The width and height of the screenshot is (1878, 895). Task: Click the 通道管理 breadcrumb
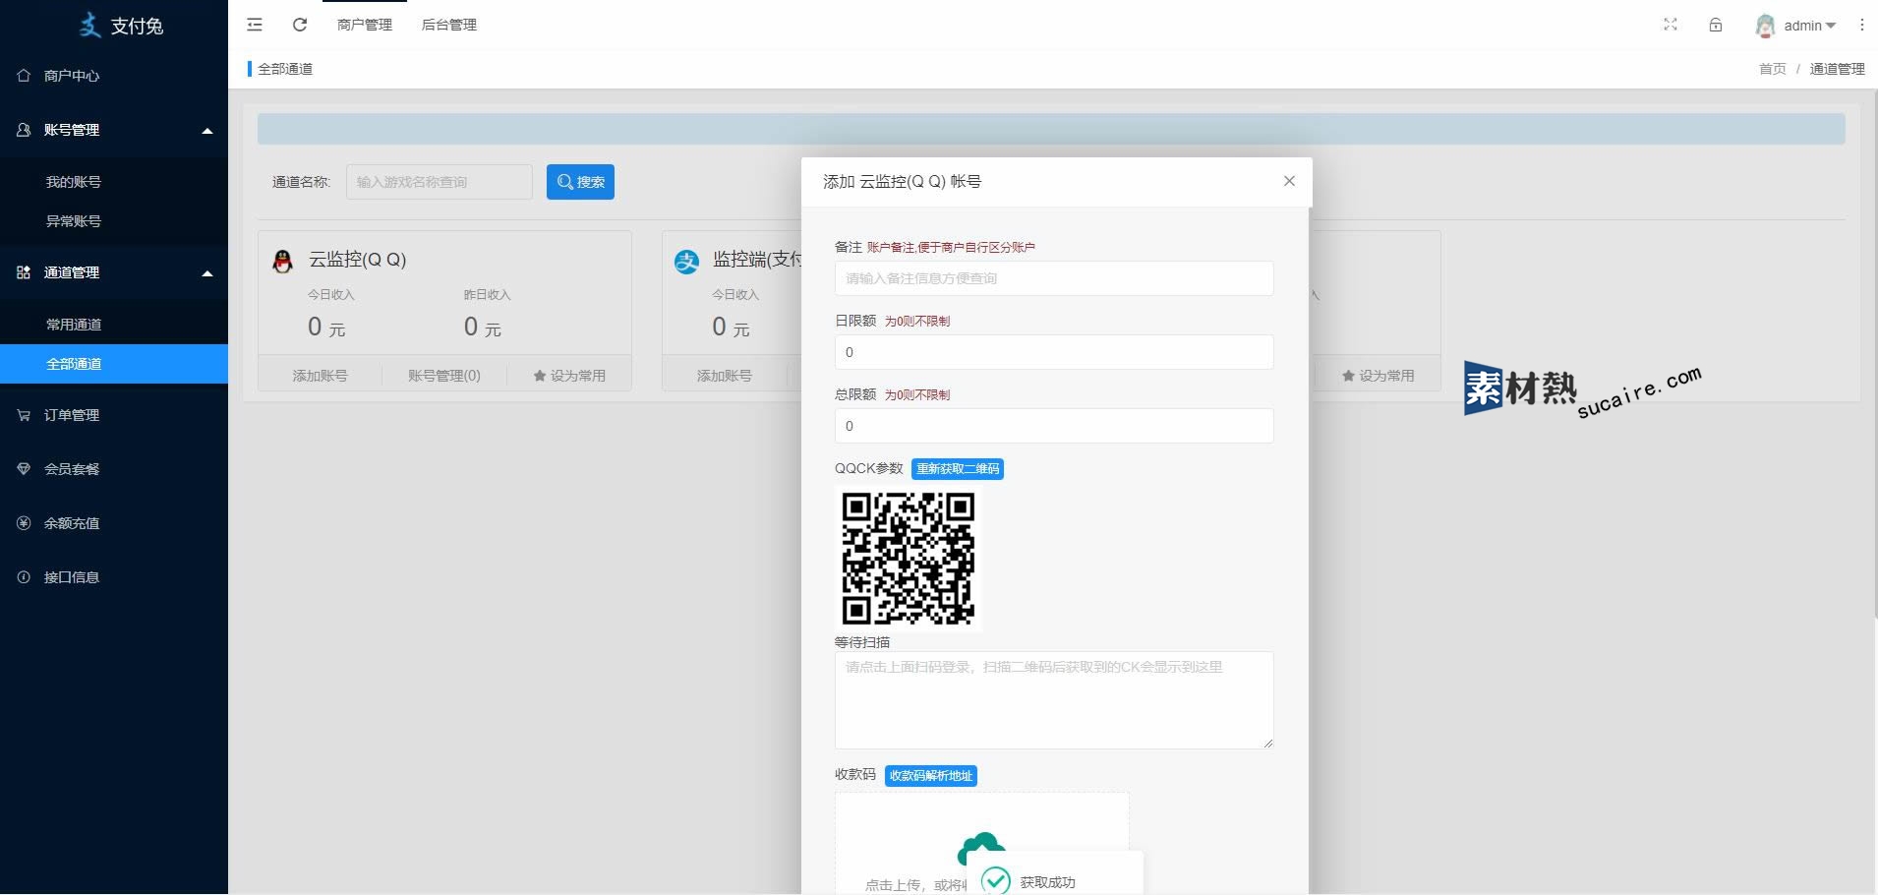tap(1837, 69)
